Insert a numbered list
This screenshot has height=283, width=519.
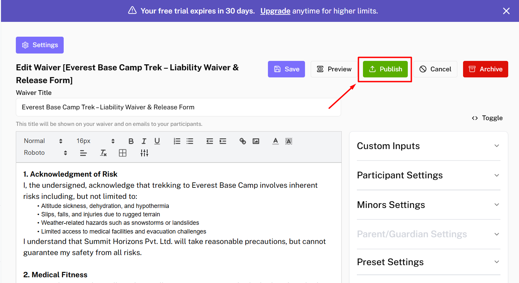point(177,141)
